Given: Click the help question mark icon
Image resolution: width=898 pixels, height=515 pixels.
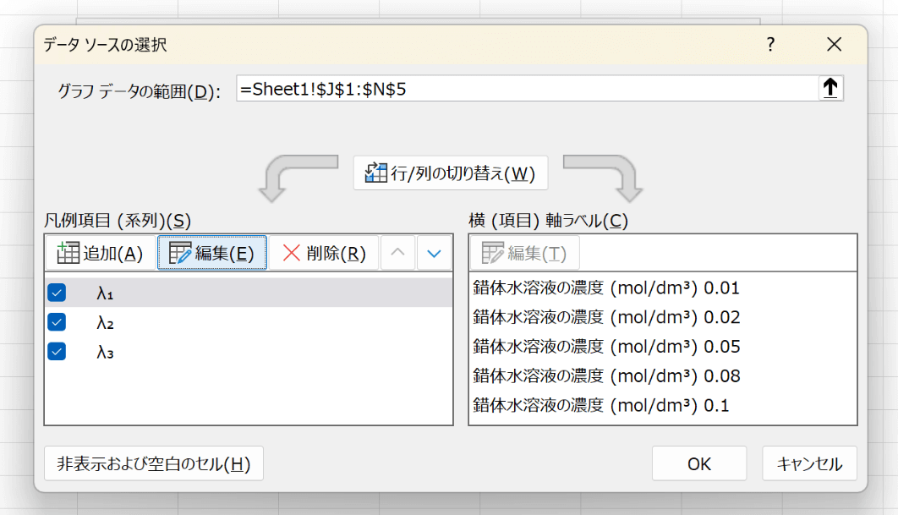Looking at the screenshot, I should tap(770, 46).
